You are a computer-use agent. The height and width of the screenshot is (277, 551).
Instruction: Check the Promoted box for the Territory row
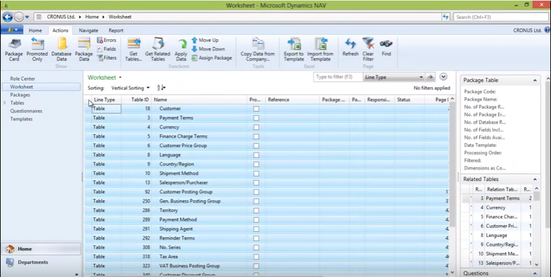pos(256,211)
